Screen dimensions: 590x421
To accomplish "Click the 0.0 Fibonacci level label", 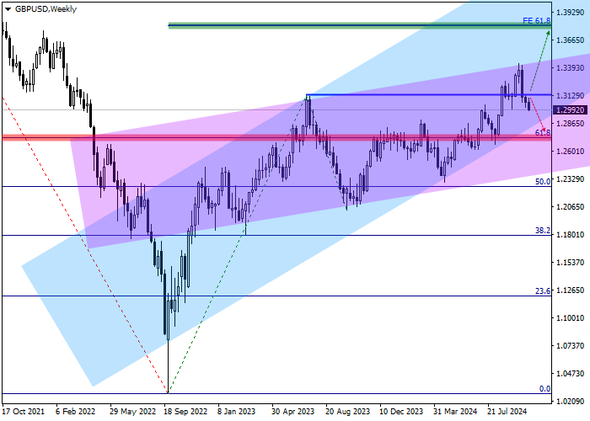I will pyautogui.click(x=544, y=389).
